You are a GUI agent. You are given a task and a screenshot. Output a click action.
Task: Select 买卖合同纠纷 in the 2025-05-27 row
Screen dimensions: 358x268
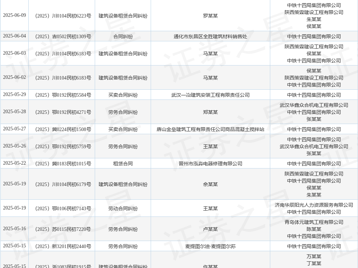tap(123, 129)
